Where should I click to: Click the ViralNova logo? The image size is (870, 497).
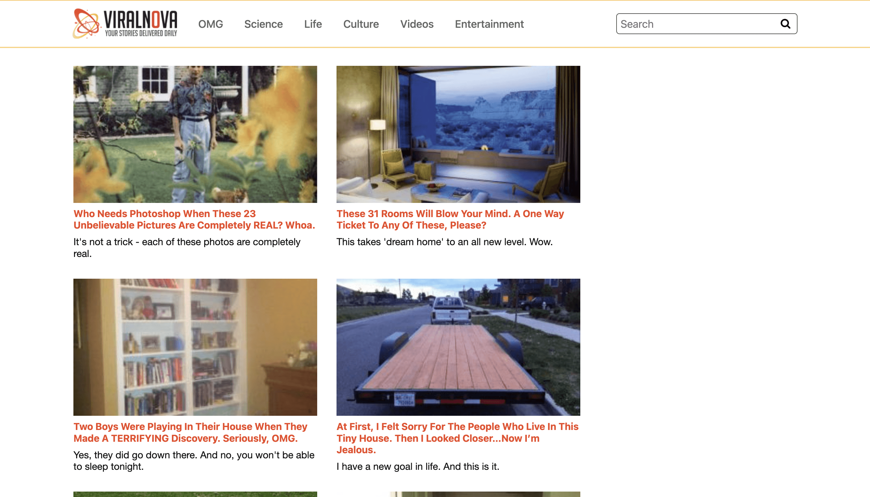[x=125, y=24]
